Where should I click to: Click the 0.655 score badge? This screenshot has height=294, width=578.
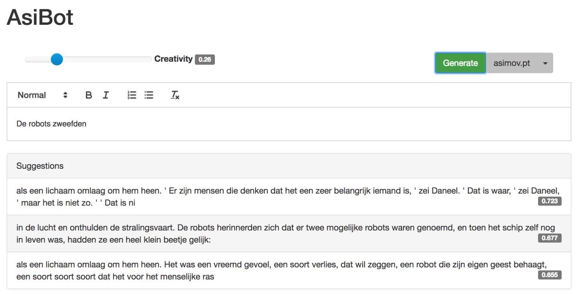click(x=550, y=275)
